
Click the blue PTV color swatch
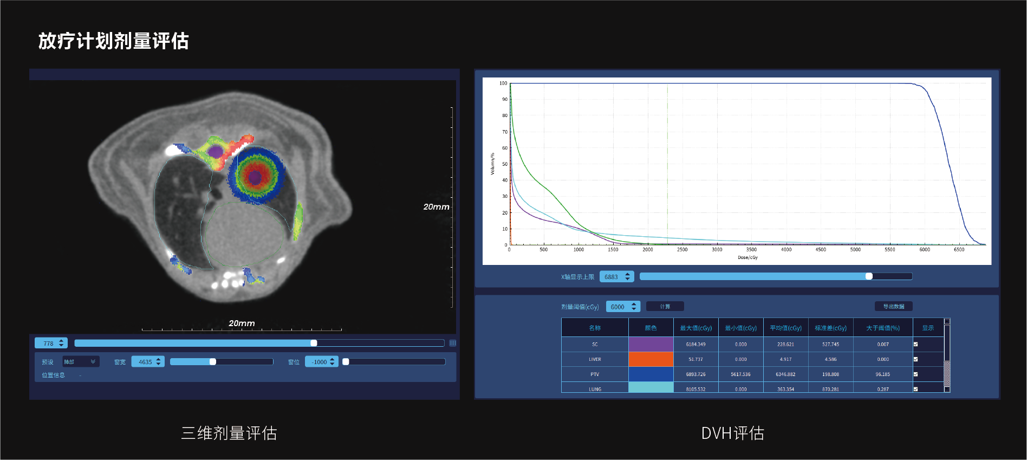[x=651, y=374]
